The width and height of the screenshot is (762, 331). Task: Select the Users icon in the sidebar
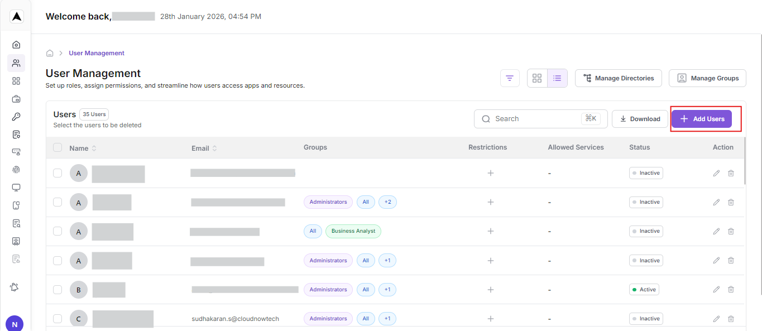tap(16, 63)
